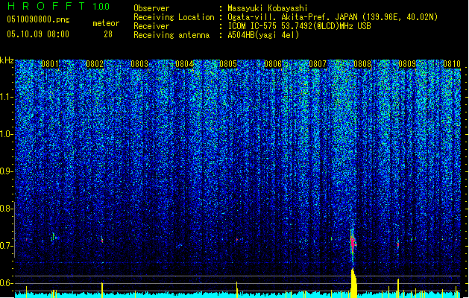The height and width of the screenshot is (298, 469).
Task: Click the 1.0 kHz axis label
Action: 7,134
